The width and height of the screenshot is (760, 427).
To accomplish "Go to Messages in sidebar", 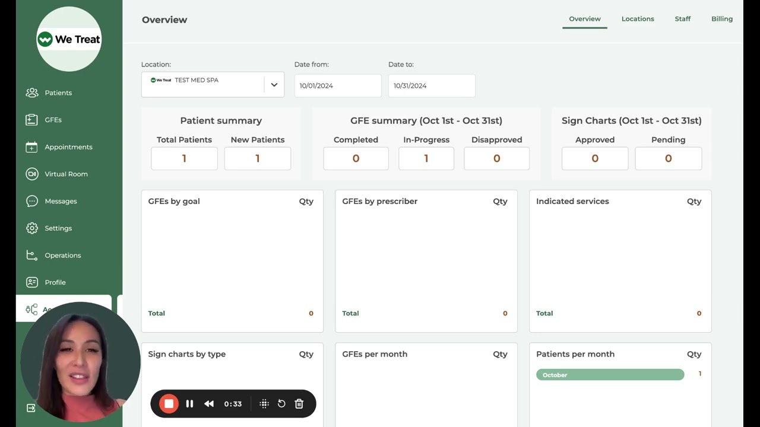I will 61,201.
